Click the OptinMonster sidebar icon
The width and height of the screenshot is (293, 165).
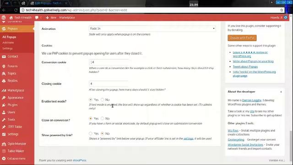(x=4, y=144)
